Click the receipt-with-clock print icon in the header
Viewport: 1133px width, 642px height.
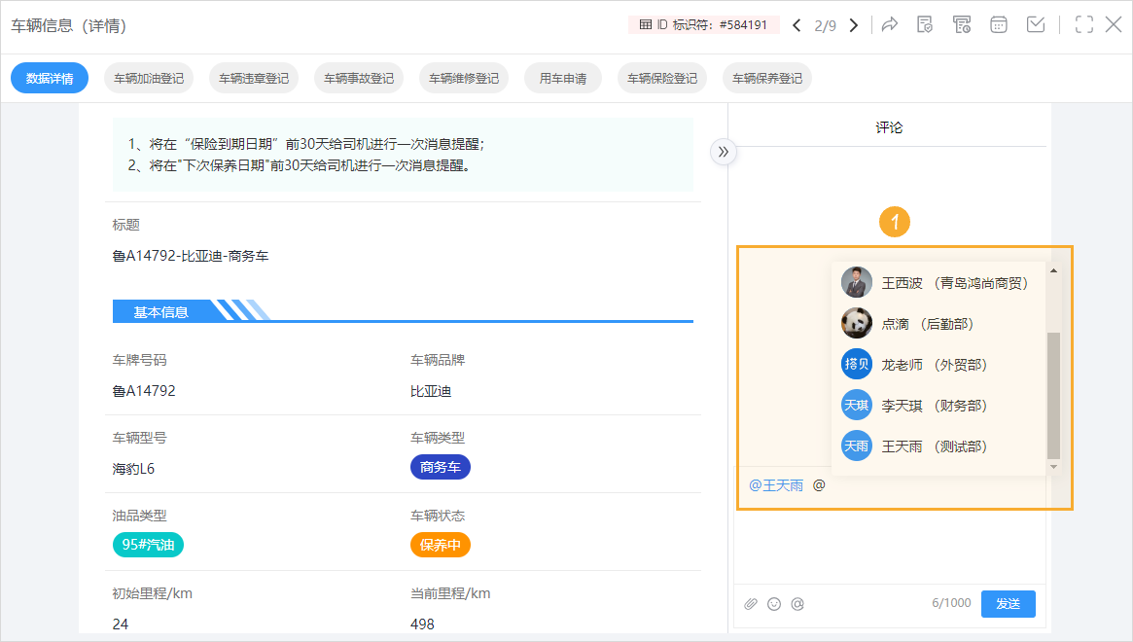pos(961,24)
